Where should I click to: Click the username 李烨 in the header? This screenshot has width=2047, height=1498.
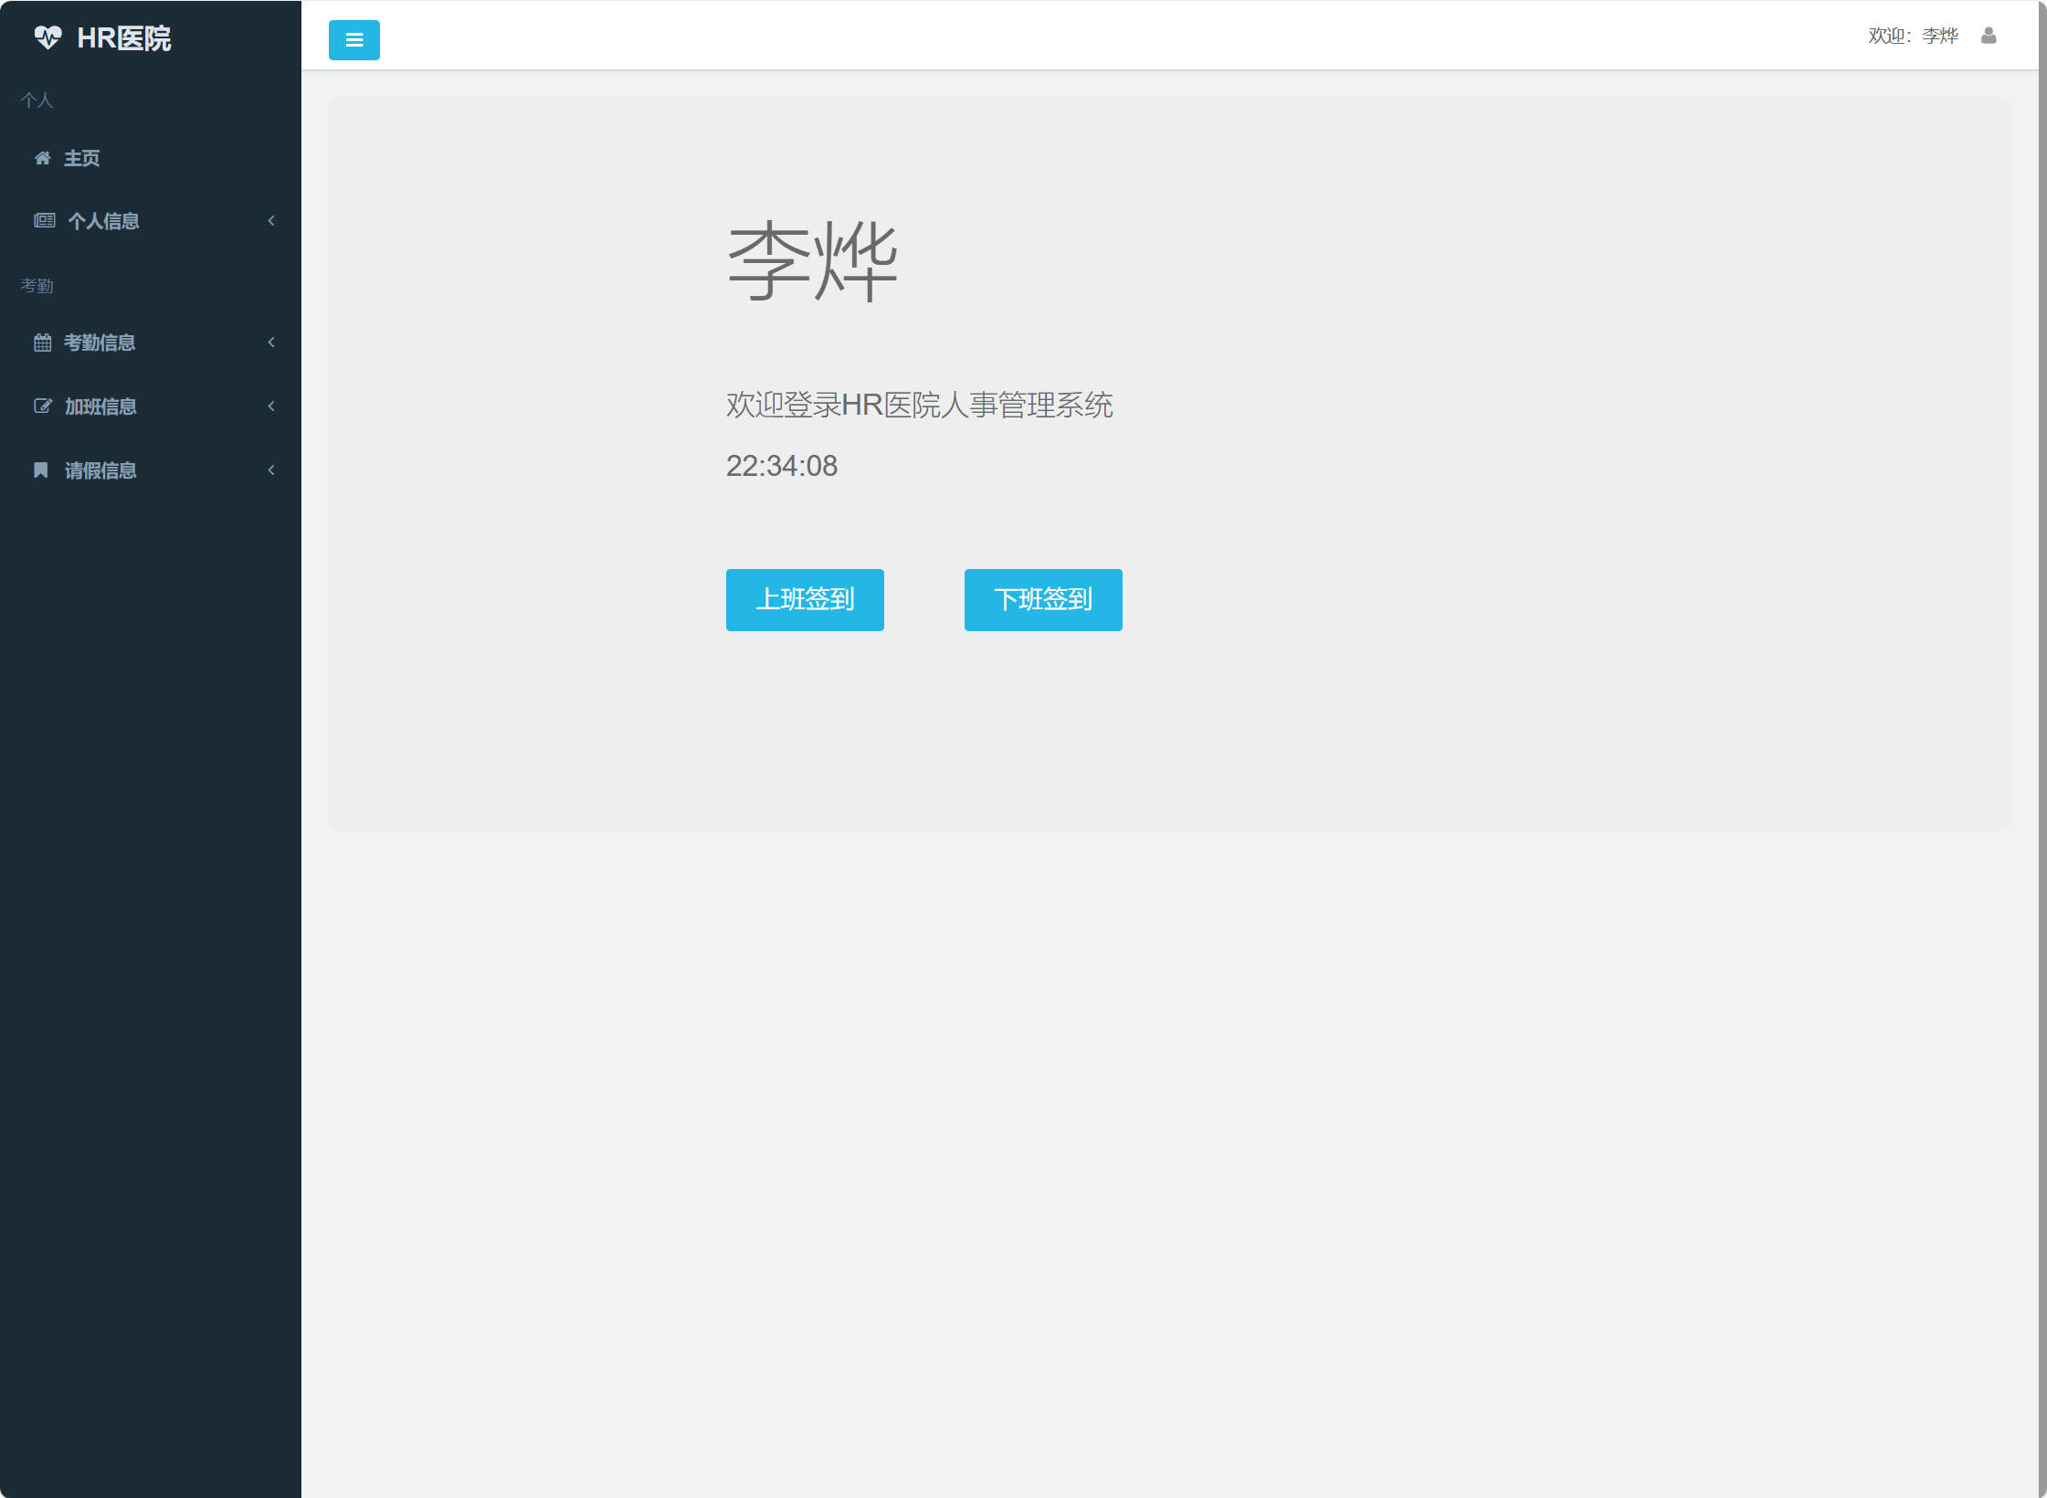1939,36
